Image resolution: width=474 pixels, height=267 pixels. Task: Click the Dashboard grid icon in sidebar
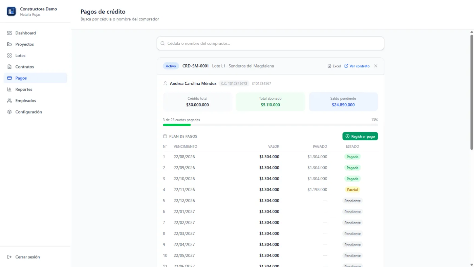(9, 33)
